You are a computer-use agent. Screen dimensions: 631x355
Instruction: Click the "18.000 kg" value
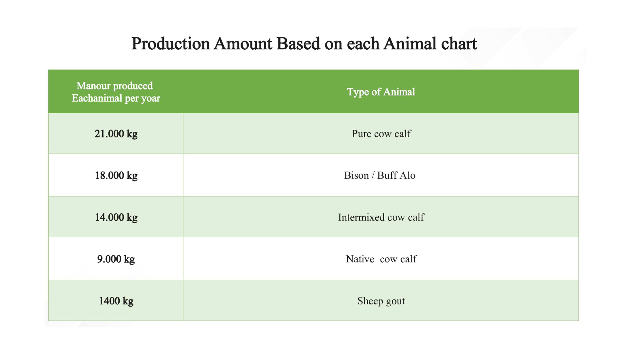pyautogui.click(x=116, y=176)
